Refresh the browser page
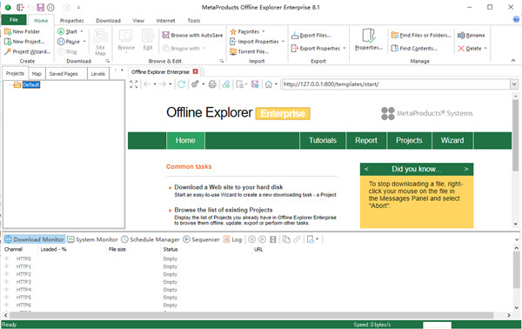 click(x=181, y=84)
